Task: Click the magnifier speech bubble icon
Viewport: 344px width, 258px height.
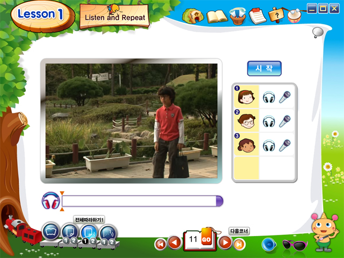Action: pyautogui.click(x=318, y=33)
